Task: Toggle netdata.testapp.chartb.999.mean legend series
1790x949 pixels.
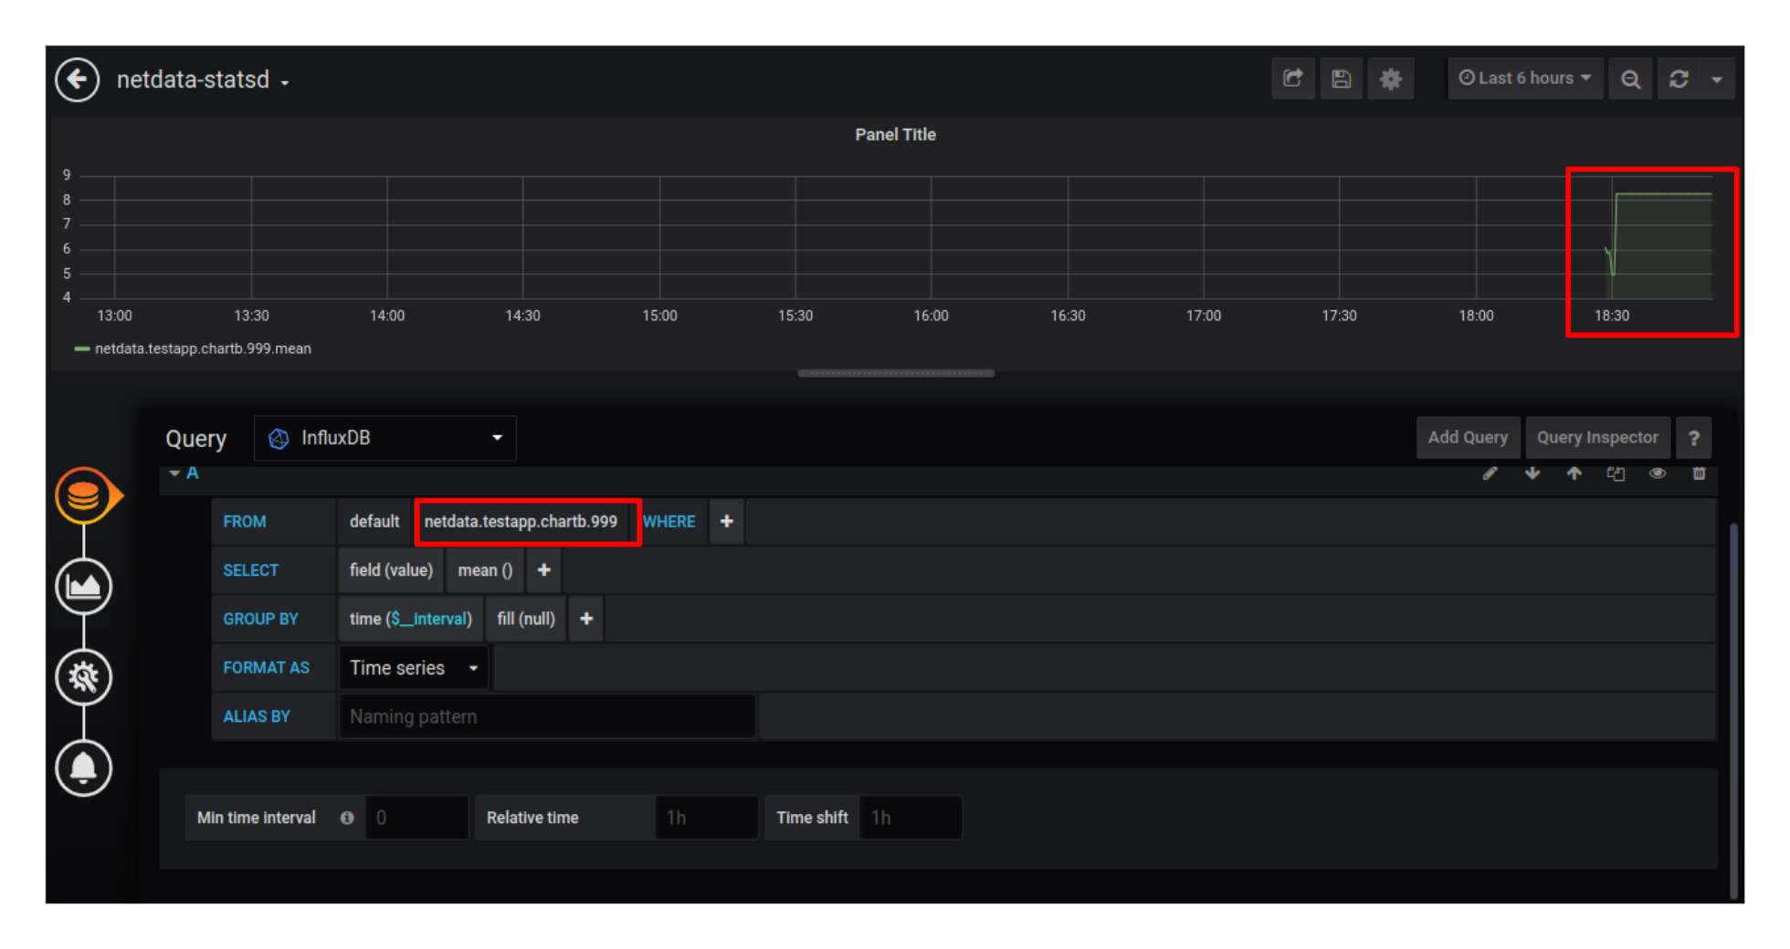Action: click(x=202, y=349)
